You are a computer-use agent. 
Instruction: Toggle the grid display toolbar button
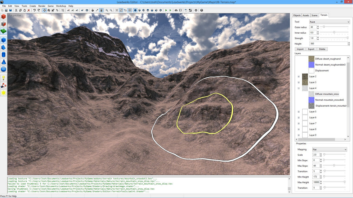[x=130, y=10]
